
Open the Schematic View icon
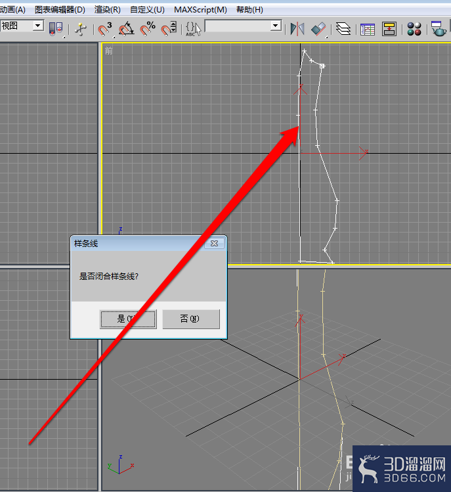(389, 29)
